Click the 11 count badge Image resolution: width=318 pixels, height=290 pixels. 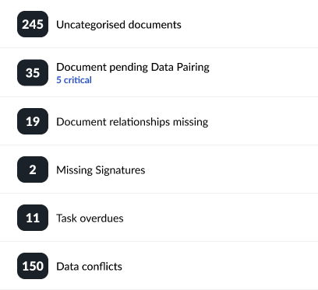coord(33,218)
